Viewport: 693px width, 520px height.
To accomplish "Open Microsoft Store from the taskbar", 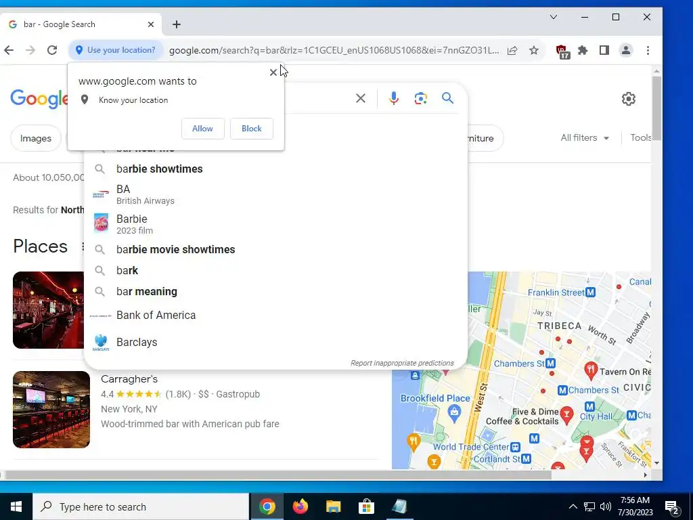I will tap(366, 506).
